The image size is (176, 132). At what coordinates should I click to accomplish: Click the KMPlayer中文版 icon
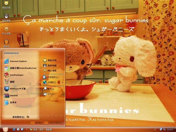click(x=7, y=89)
